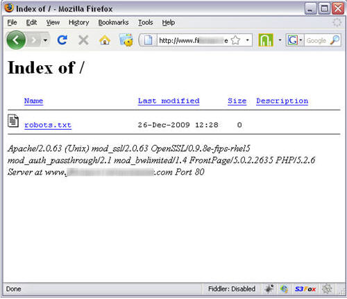Image resolution: width=347 pixels, height=299 pixels.
Task: Open the robots.txt file link
Action: coord(48,125)
